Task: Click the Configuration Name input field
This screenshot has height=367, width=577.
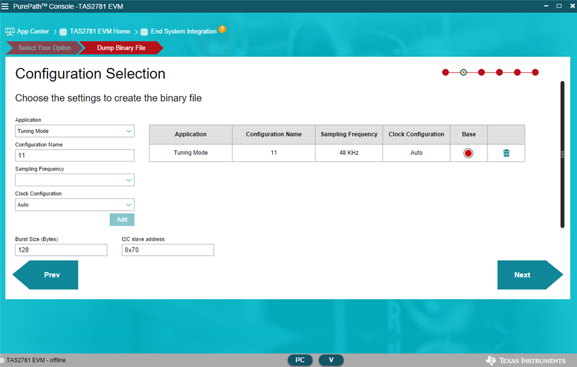Action: pos(75,155)
